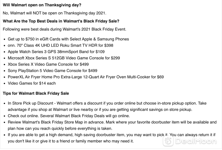Viewport: 222px width, 150px height.
Task: Click the PowerXL Air Fryer deal item
Action: pyautogui.click(x=86, y=77)
